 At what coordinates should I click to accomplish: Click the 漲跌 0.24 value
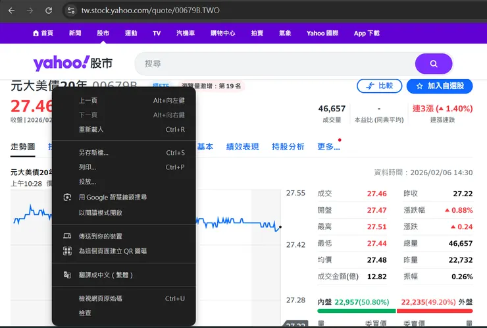(461, 227)
